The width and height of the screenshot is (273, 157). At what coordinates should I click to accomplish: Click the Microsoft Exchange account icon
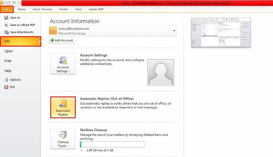pyautogui.click(x=53, y=31)
